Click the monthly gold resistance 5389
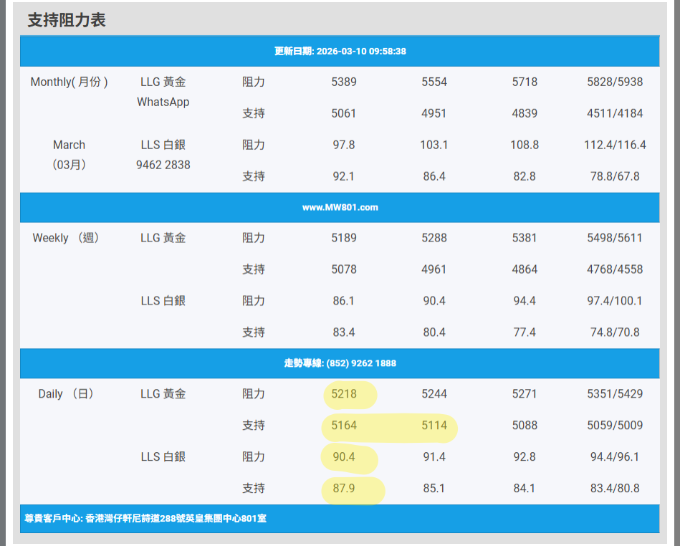 tap(344, 82)
